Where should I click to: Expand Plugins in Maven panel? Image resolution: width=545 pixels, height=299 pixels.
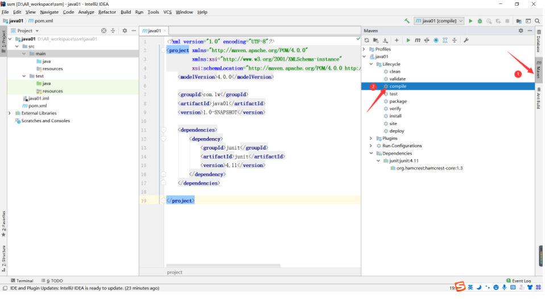[371, 138]
